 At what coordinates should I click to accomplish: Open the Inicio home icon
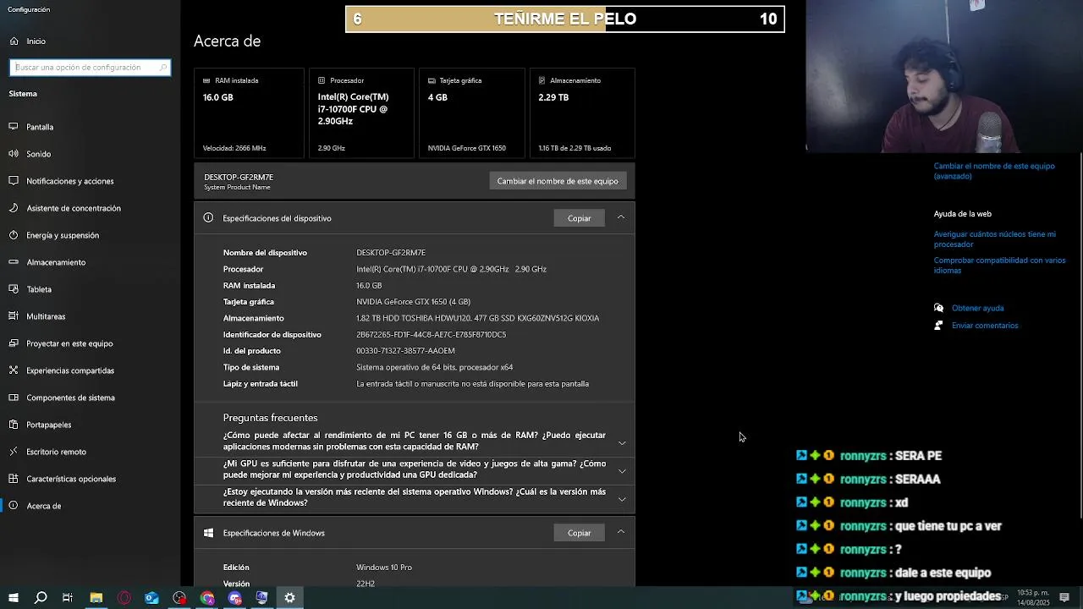[x=14, y=41]
